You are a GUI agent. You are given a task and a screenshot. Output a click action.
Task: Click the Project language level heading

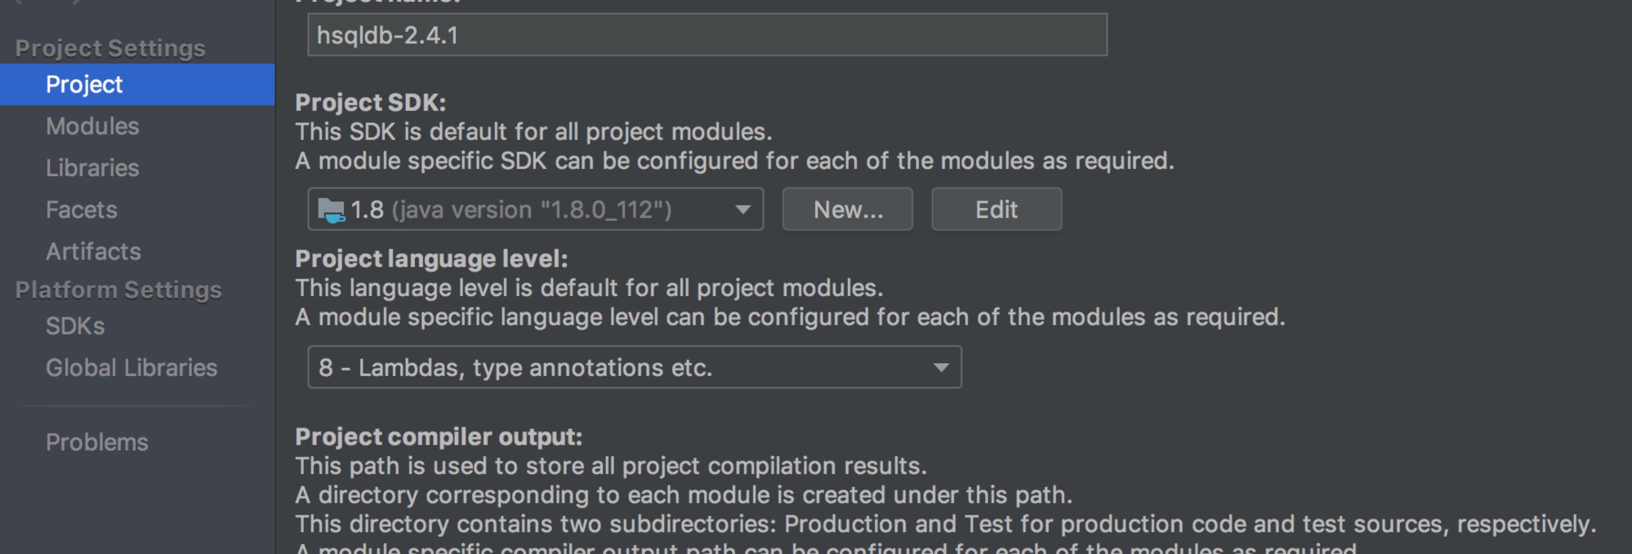pos(432,259)
